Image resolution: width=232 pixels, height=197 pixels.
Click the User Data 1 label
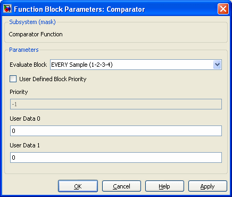coord(24,145)
